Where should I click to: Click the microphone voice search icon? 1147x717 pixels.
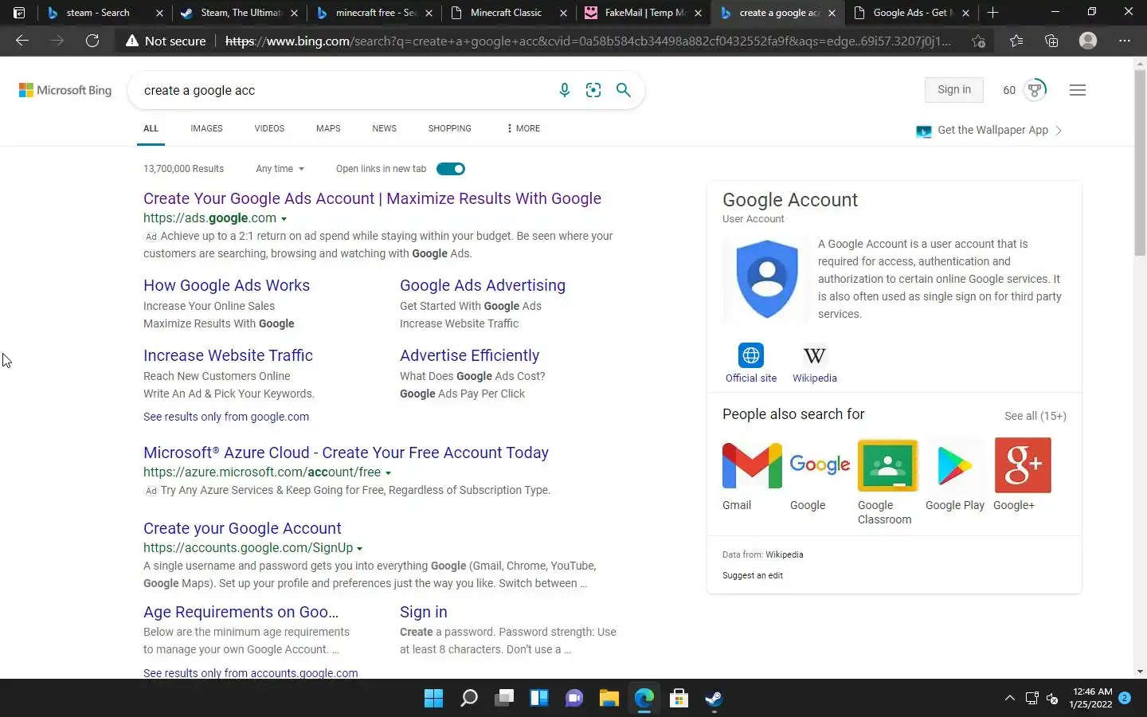564,90
